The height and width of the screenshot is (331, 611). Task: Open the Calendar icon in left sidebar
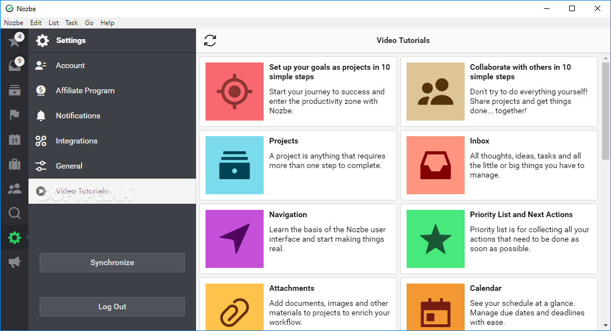[15, 140]
